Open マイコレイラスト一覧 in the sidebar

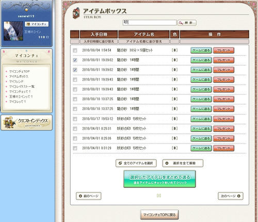[x=22, y=86]
